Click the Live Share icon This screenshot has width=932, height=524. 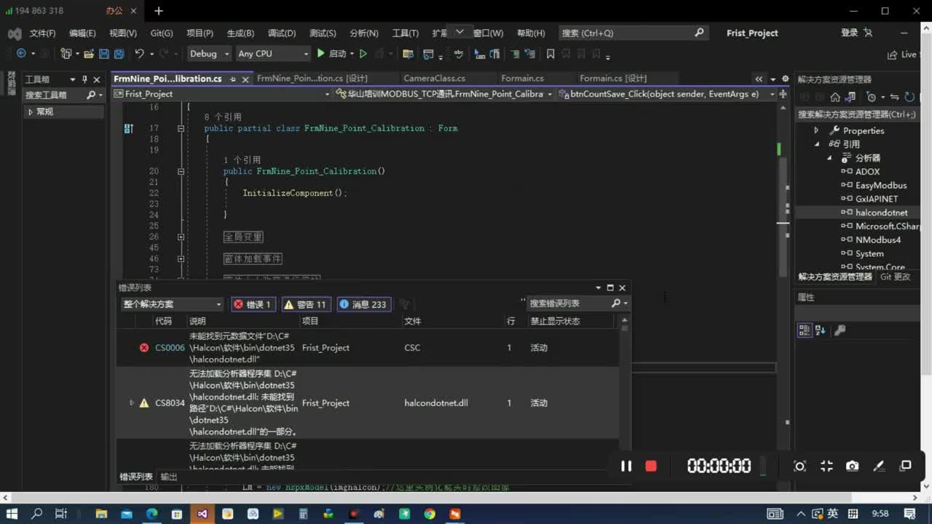coord(902,55)
